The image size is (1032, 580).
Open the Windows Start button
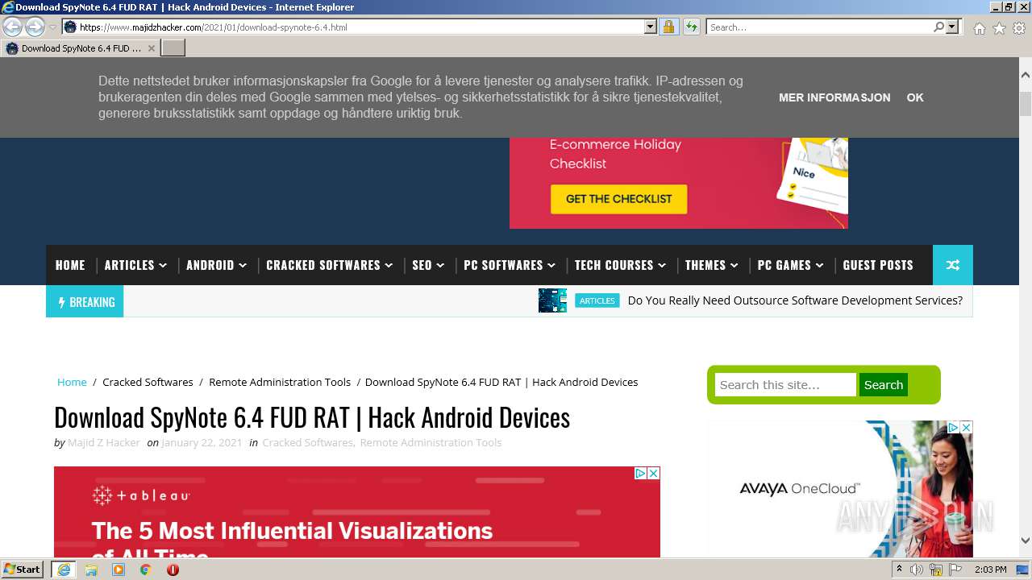23,569
